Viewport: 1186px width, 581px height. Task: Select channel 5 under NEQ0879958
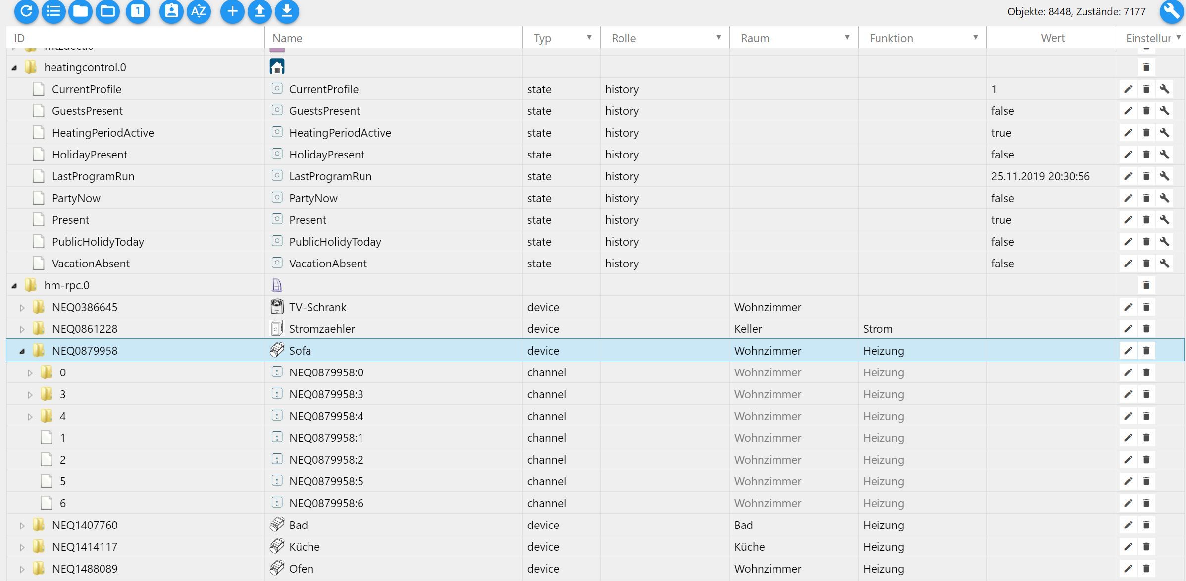(x=62, y=481)
